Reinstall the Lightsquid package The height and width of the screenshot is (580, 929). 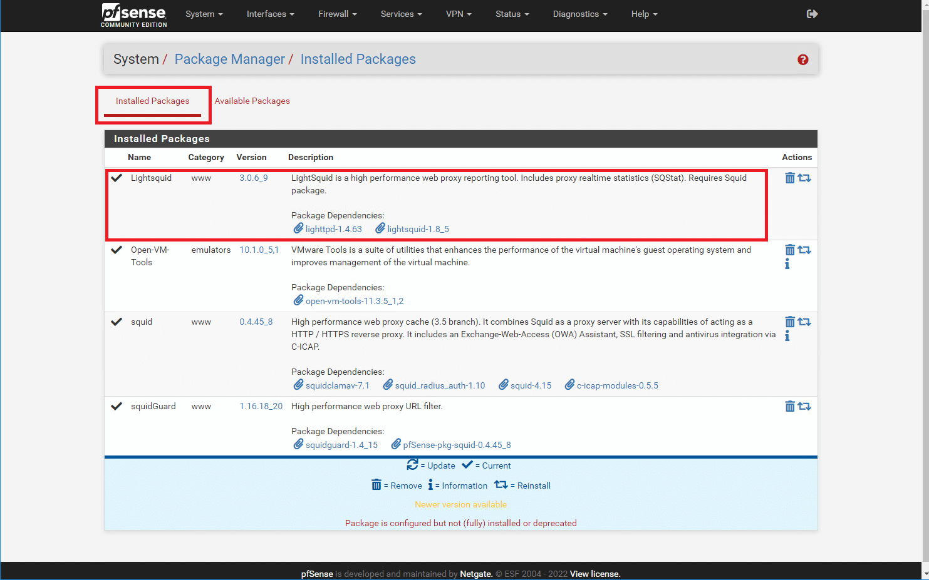804,178
